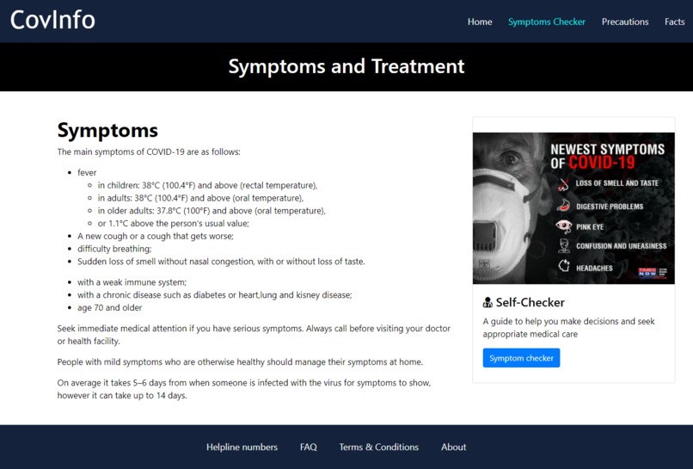Click 'A guide to help you make decisions' text
The image size is (693, 469).
click(x=568, y=328)
